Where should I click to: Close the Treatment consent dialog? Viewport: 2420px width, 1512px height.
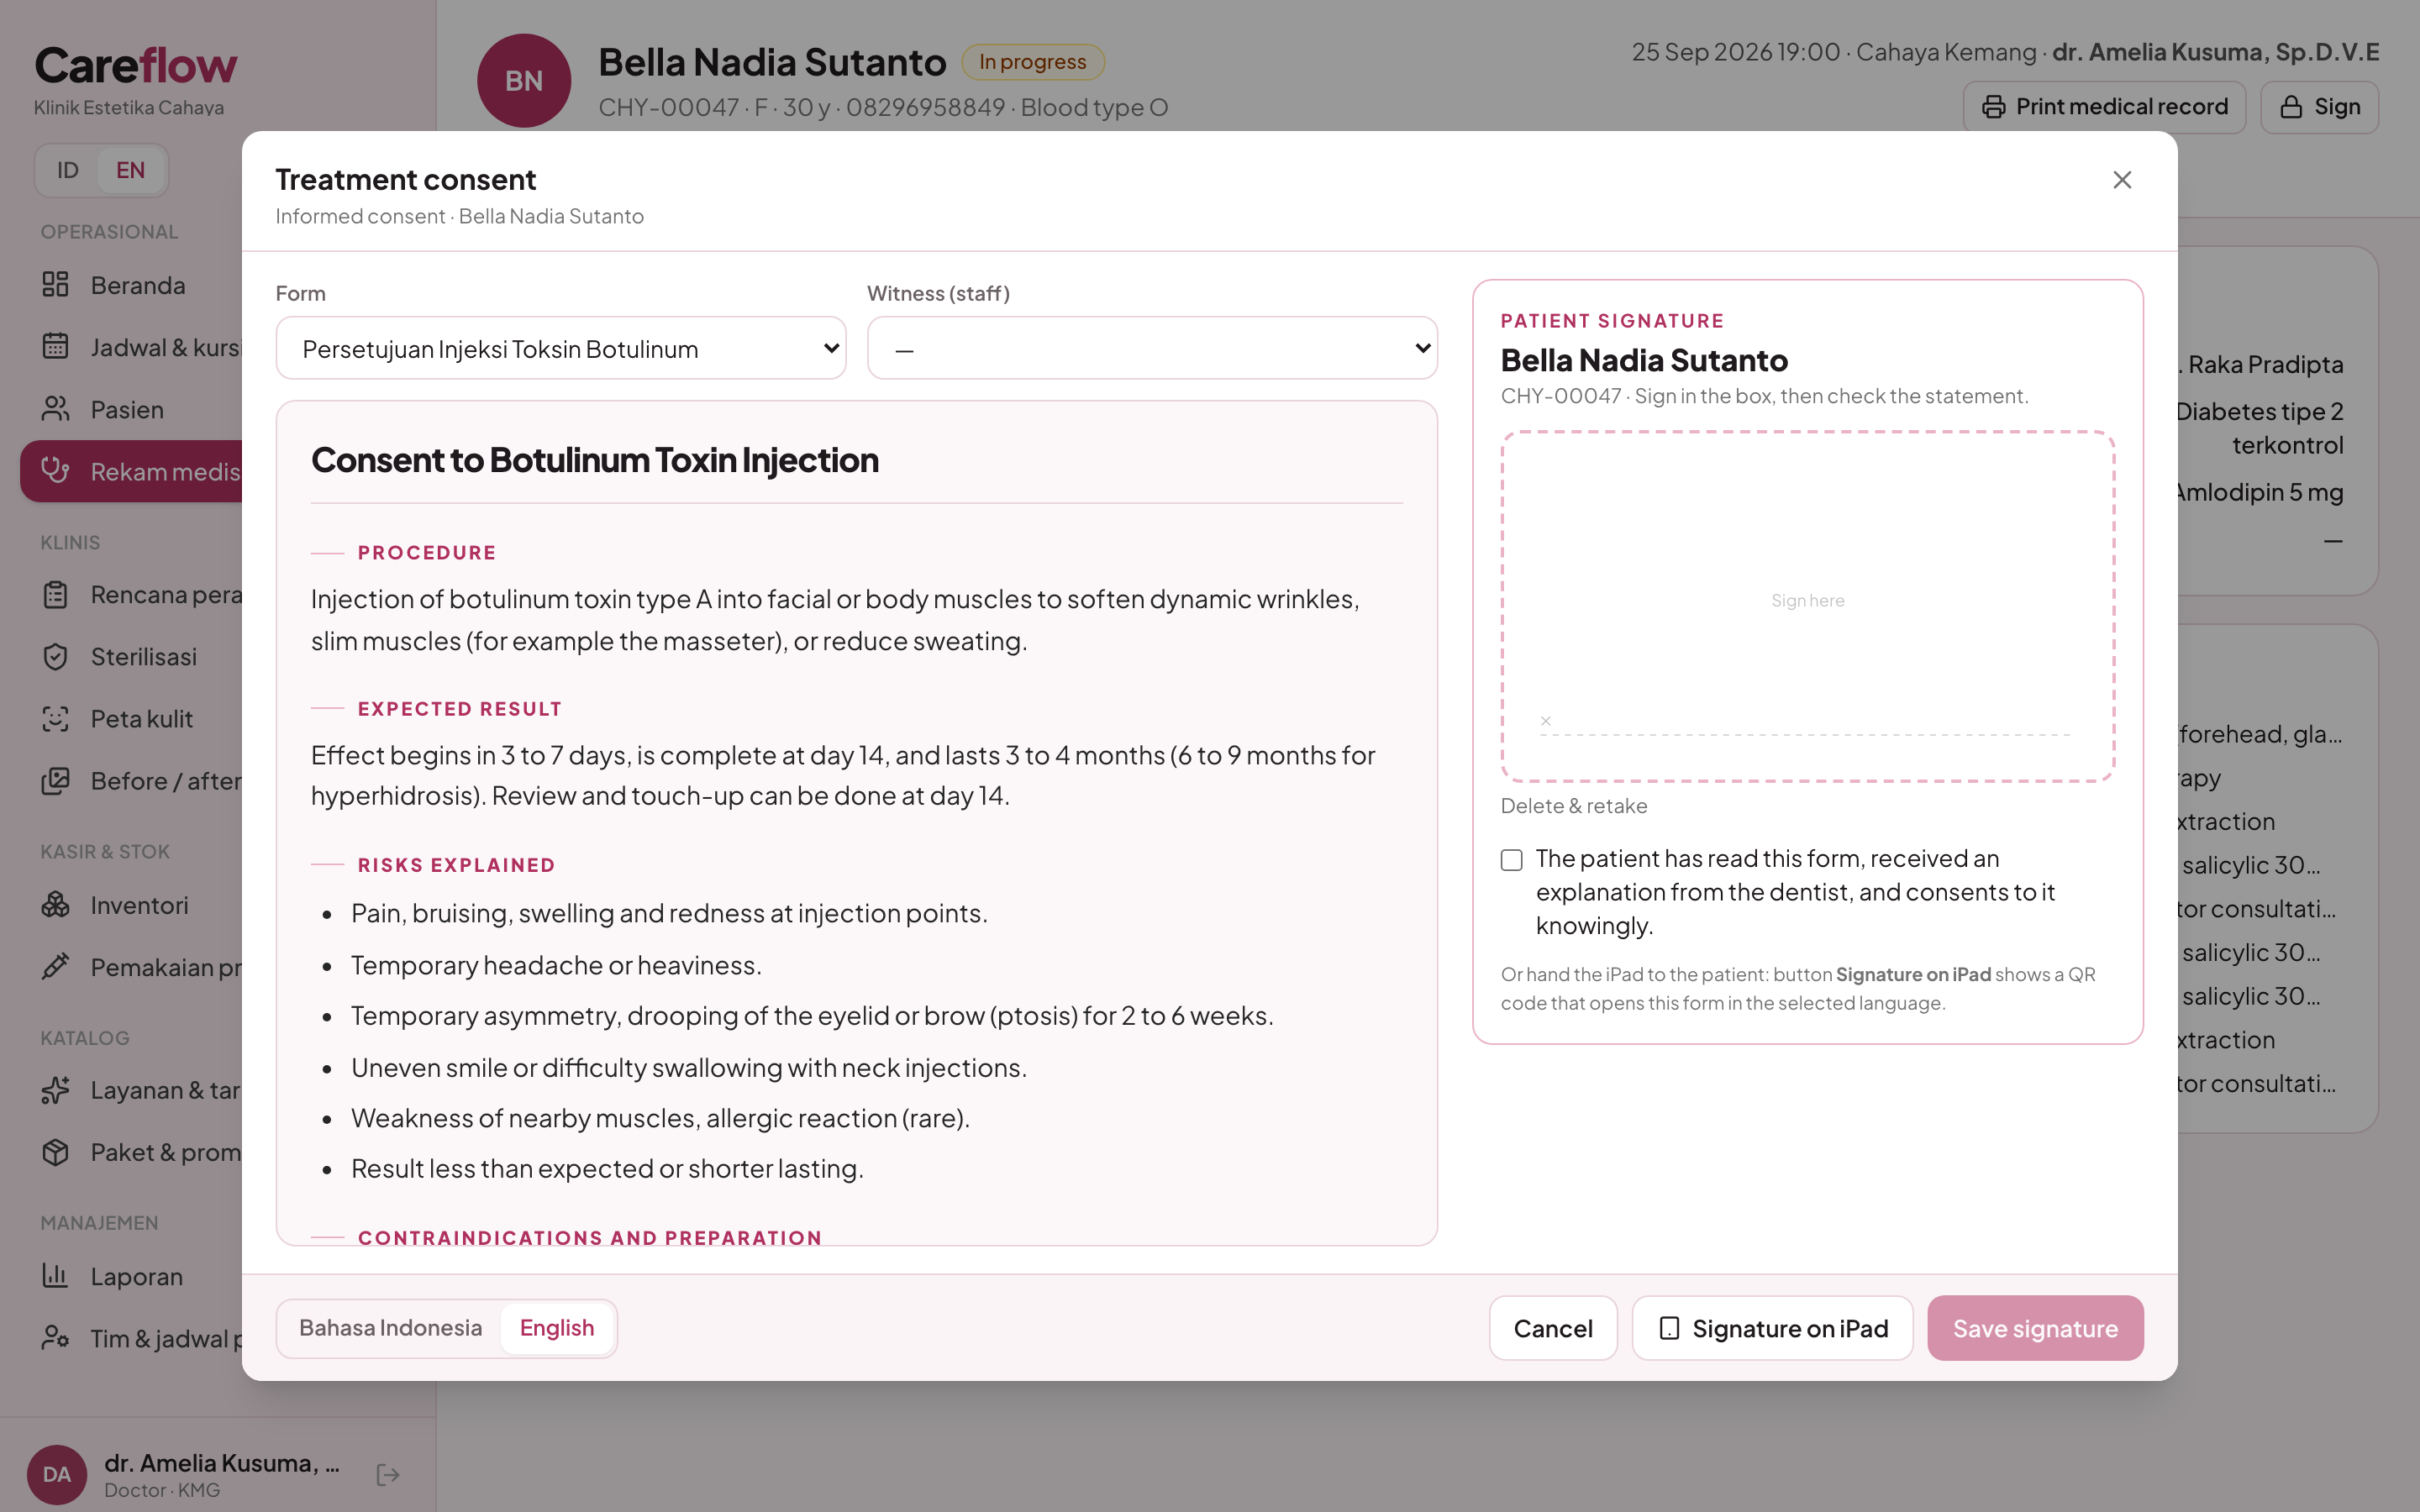(x=2122, y=180)
